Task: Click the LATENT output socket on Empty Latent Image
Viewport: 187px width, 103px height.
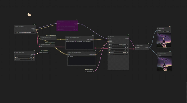Action: (x=35, y=54)
